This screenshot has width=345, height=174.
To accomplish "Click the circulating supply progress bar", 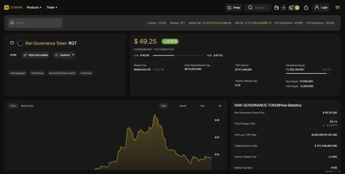I will point(308,73).
